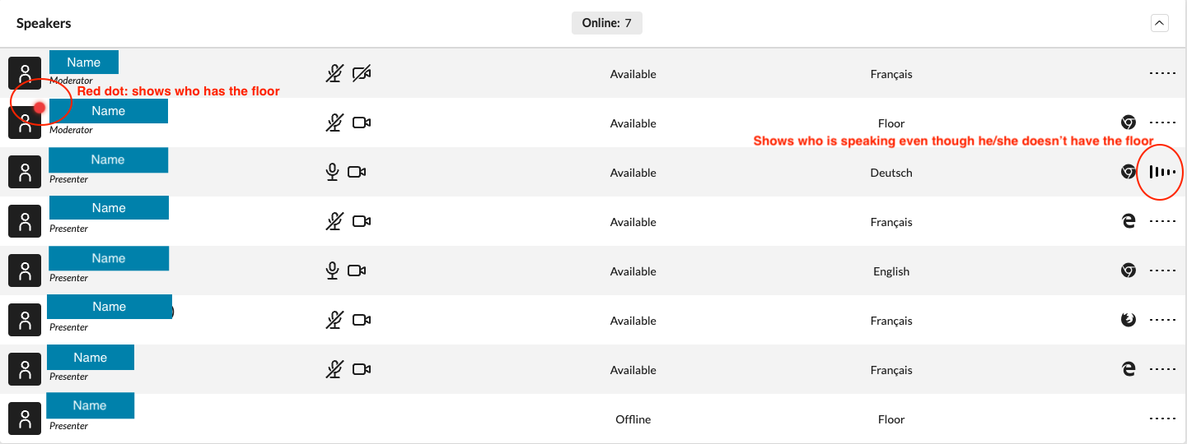Unmute the mic in the camera-off moderator row
This screenshot has width=1187, height=444.
click(x=333, y=74)
